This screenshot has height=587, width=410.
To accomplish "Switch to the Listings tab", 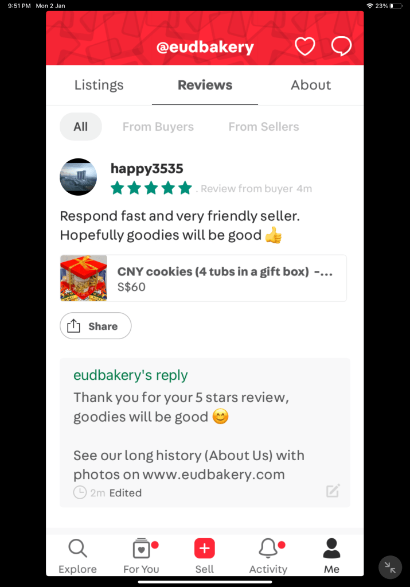I will click(x=99, y=85).
